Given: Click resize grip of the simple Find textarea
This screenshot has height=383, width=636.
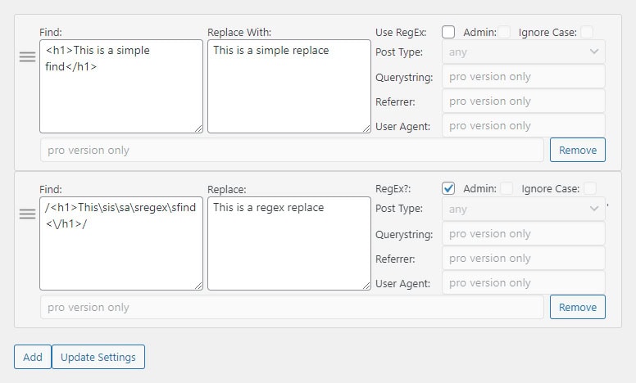Looking at the screenshot, I should point(198,128).
